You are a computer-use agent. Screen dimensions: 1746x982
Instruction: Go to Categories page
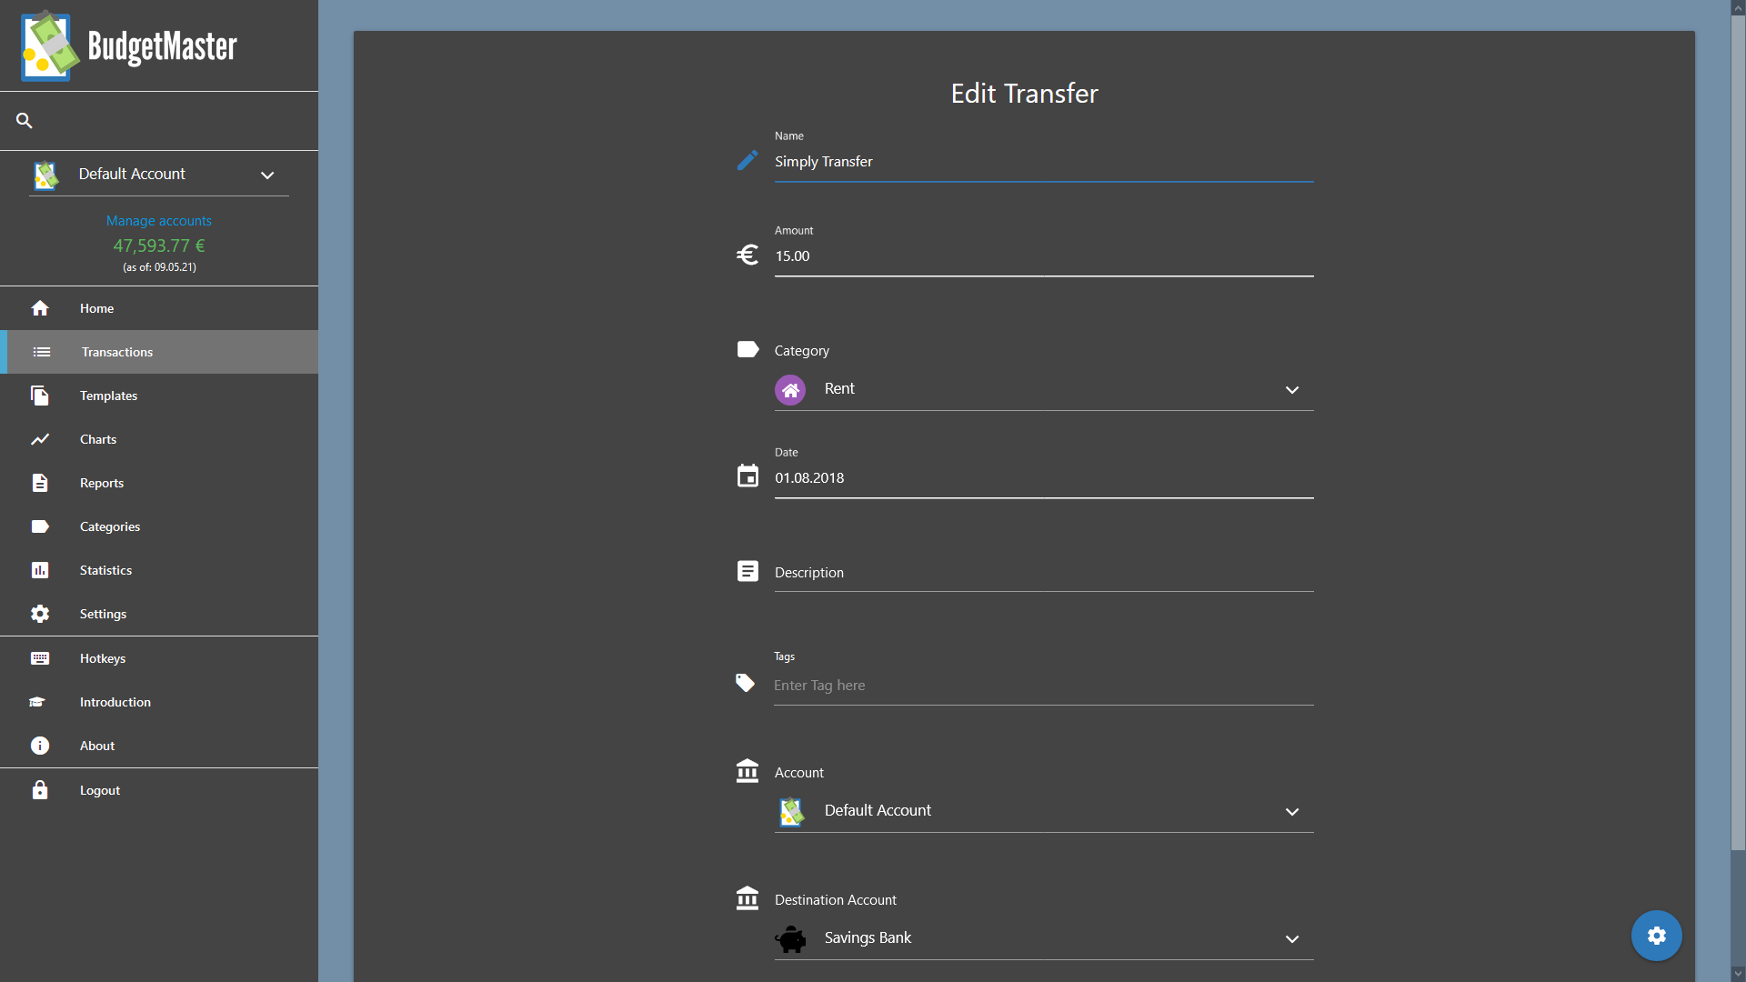(x=159, y=526)
